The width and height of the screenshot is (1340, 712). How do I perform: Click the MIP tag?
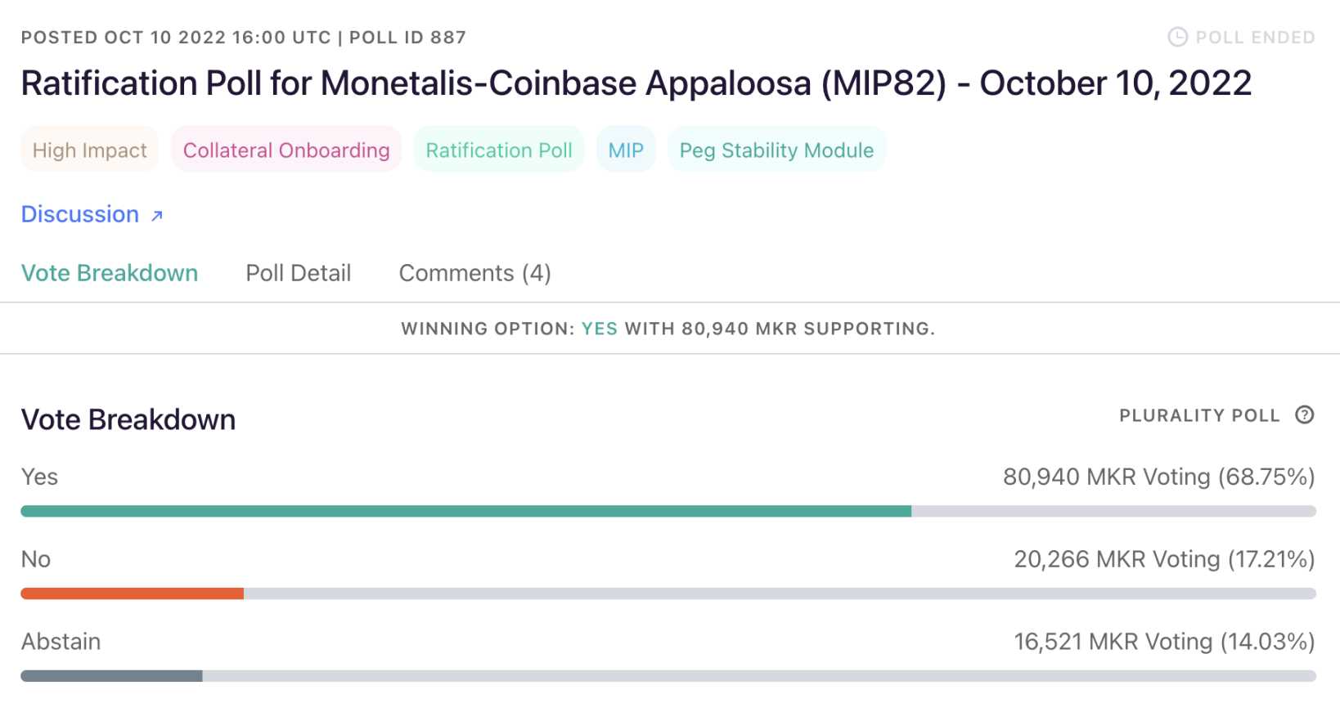[x=626, y=150]
